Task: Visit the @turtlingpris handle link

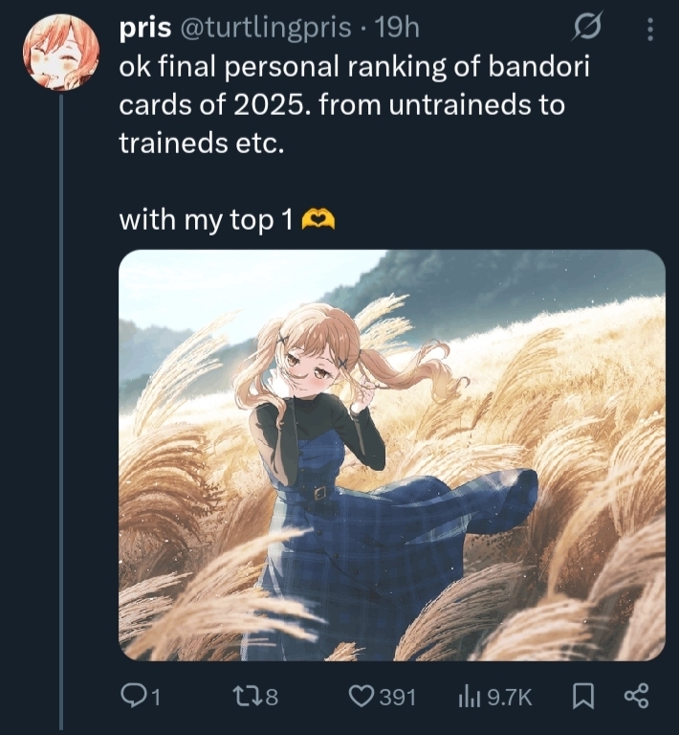Action: (265, 28)
